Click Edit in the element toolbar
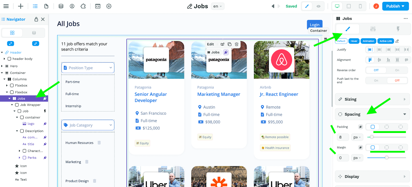Image resolution: width=412 pixels, height=187 pixels. [x=210, y=44]
